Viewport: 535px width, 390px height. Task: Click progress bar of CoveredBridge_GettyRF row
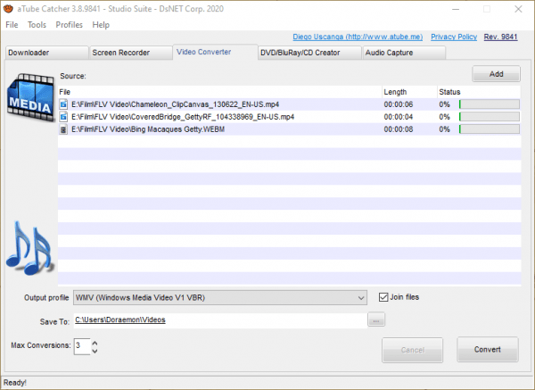tap(490, 117)
